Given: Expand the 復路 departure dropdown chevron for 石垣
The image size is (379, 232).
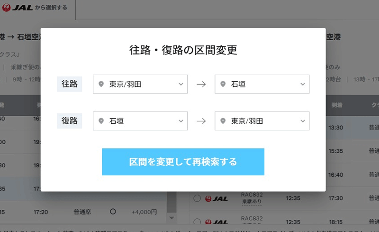Looking at the screenshot, I should pyautogui.click(x=180, y=121).
